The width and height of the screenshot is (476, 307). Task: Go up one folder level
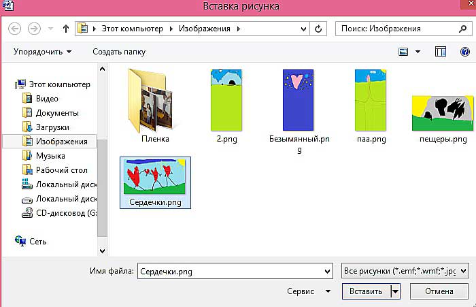point(65,29)
